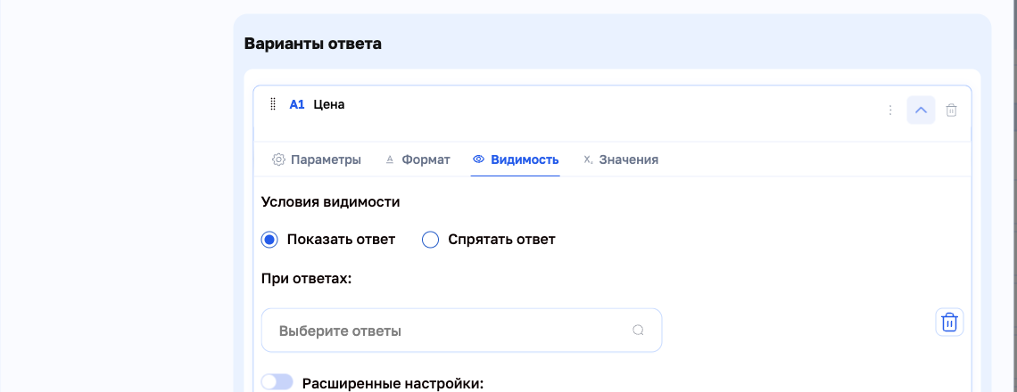Click the A1 answer code label
Image resolution: width=1017 pixels, height=392 pixels.
[x=297, y=104]
